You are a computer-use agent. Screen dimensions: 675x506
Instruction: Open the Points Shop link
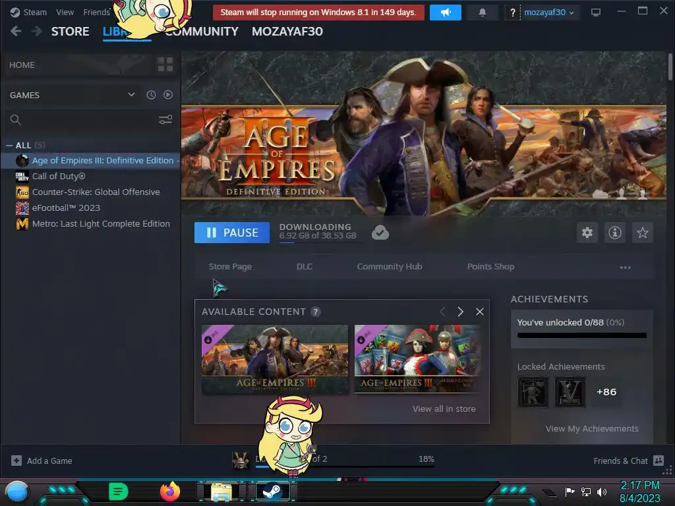tap(490, 266)
